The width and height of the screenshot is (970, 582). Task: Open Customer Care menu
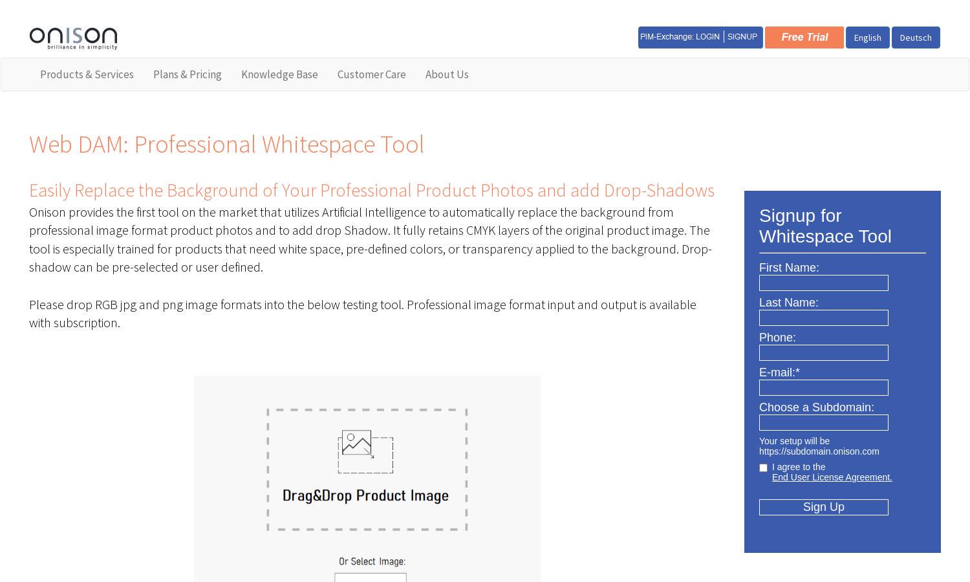(372, 74)
